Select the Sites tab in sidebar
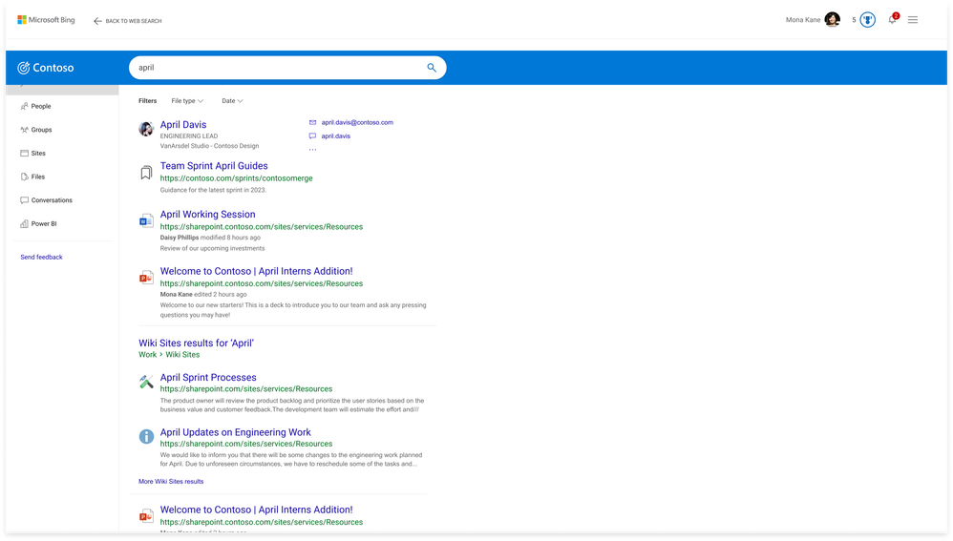The width and height of the screenshot is (953, 541). 32,153
